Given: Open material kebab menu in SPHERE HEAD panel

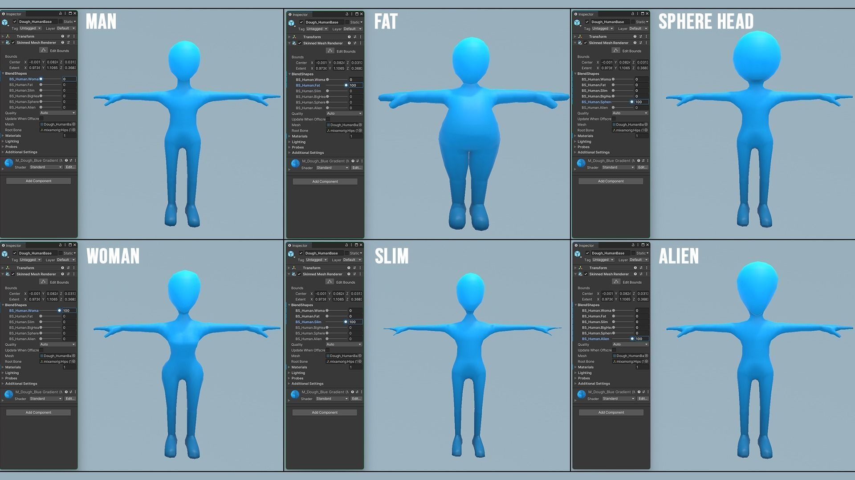Looking at the screenshot, I should click(x=648, y=160).
